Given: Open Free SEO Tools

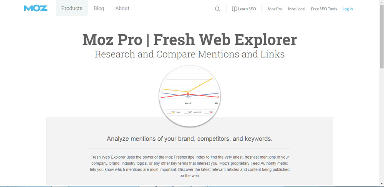Looking at the screenshot, I should [x=324, y=9].
